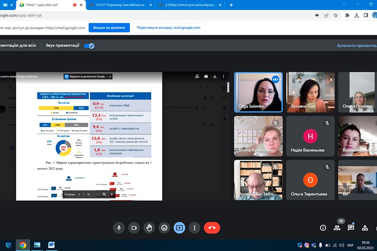Click 'Переглянути вкладку: mail.google.com' button

point(168,28)
